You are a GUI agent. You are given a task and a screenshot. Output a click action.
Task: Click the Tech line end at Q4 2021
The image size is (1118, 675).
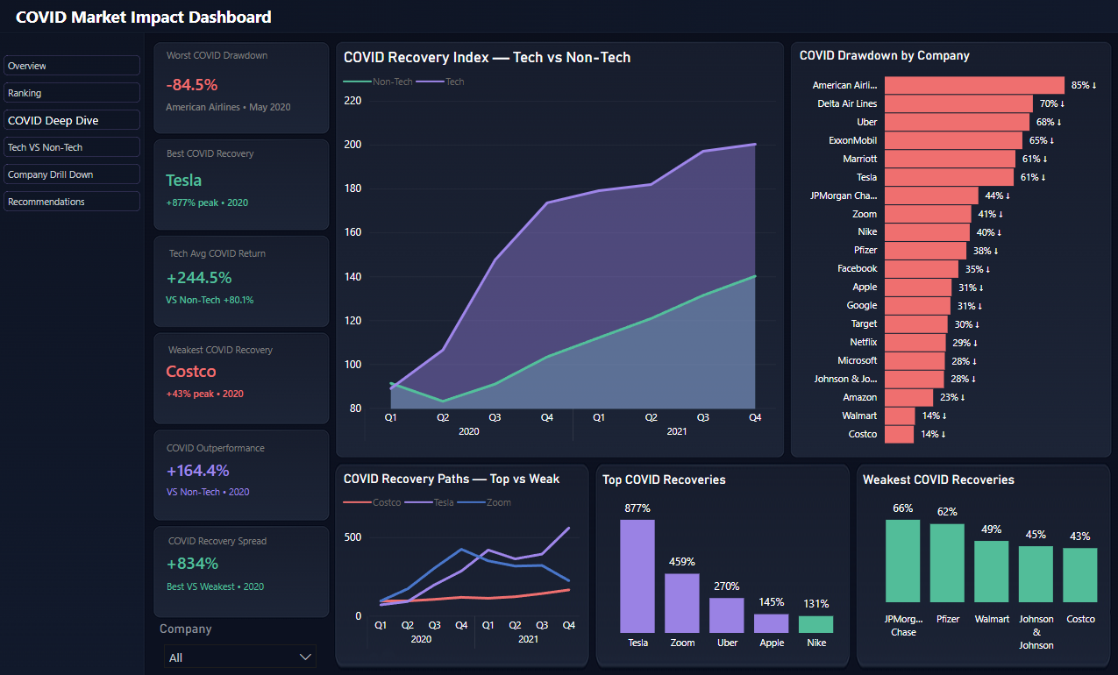tap(755, 145)
